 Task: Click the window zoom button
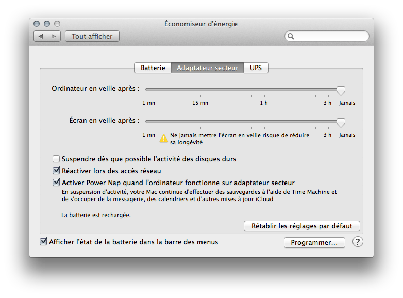pyautogui.click(x=57, y=24)
